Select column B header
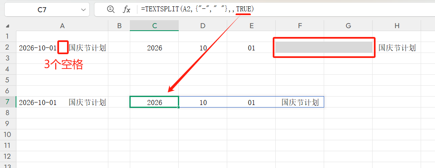The width and height of the screenshot is (435, 168). (119, 26)
